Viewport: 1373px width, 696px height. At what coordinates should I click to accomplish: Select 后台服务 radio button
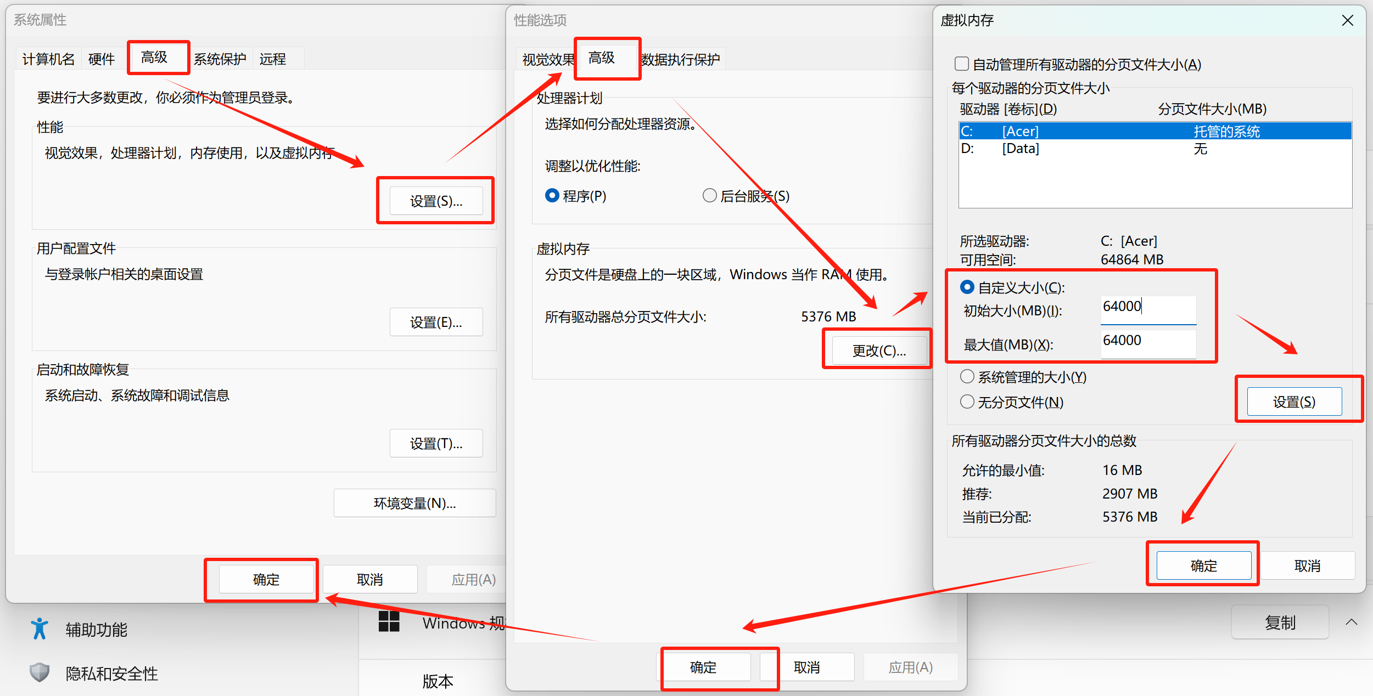click(x=710, y=196)
